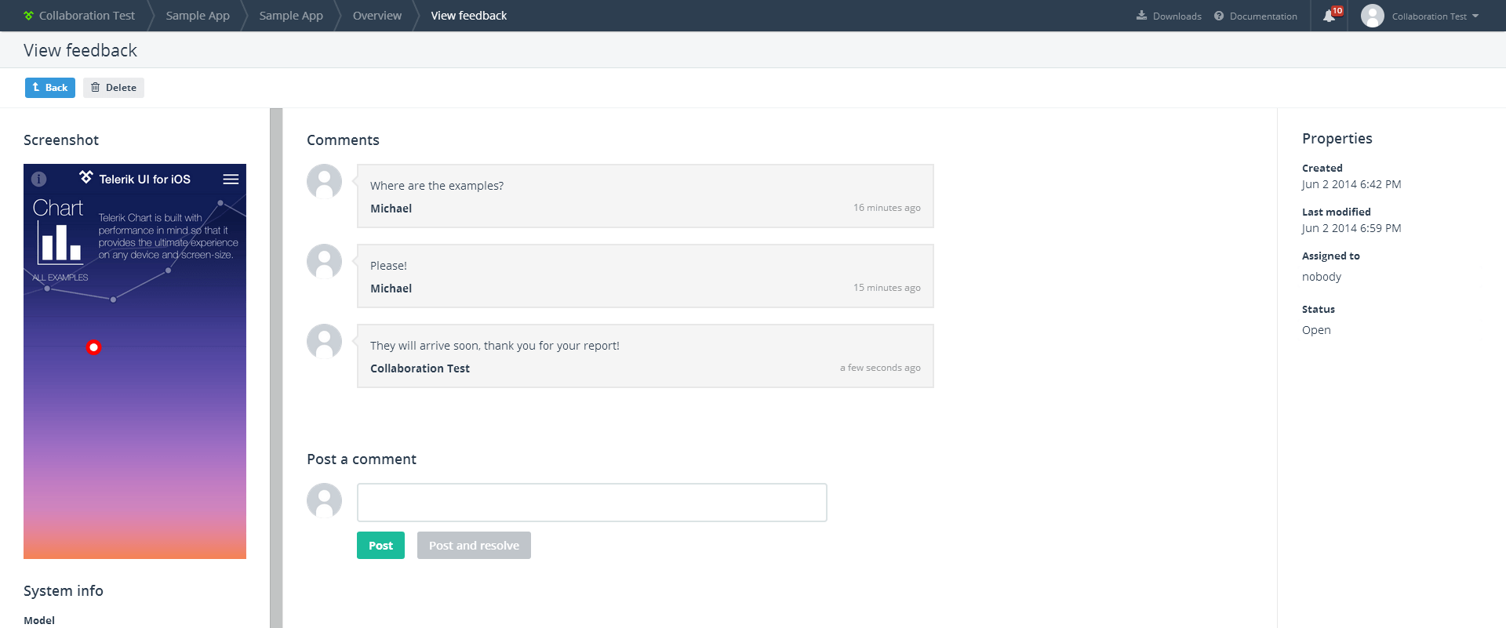The image size is (1506, 628).
Task: Click the vertical panel splitter bar
Action: coord(276,368)
